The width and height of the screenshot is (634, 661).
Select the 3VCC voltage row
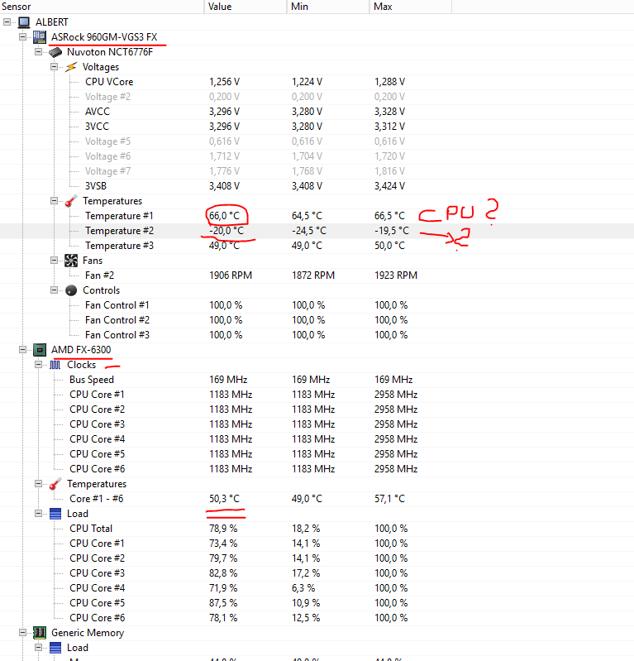pos(317,127)
